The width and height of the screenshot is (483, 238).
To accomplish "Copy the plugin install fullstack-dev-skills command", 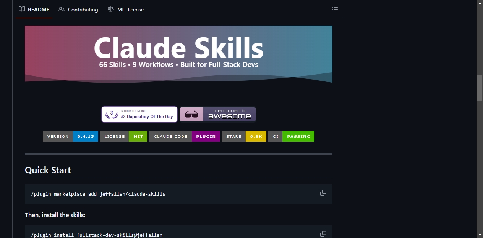I will (323, 233).
